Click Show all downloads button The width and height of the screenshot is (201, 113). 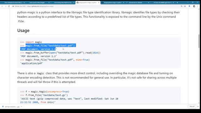(192, 106)
